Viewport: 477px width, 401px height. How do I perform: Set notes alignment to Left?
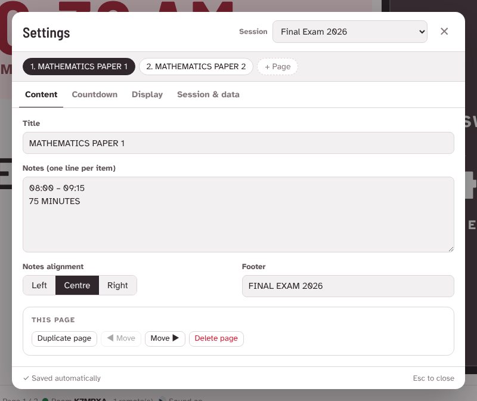pos(39,285)
